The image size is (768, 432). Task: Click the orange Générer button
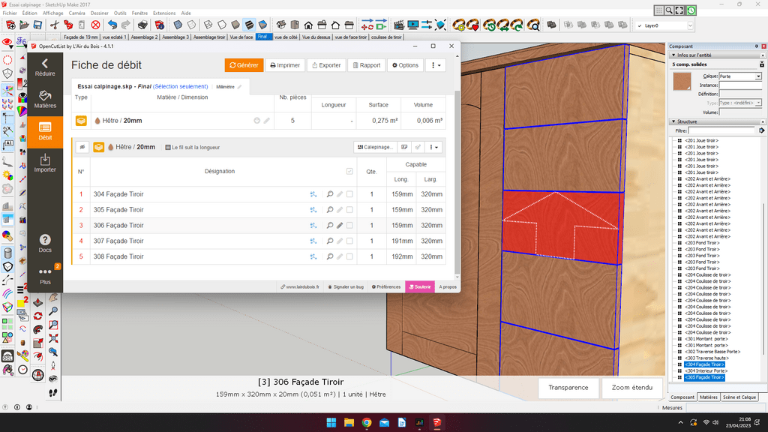click(244, 65)
